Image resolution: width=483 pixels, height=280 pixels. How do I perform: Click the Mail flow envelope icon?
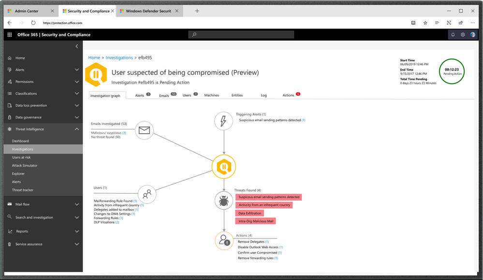[10, 204]
